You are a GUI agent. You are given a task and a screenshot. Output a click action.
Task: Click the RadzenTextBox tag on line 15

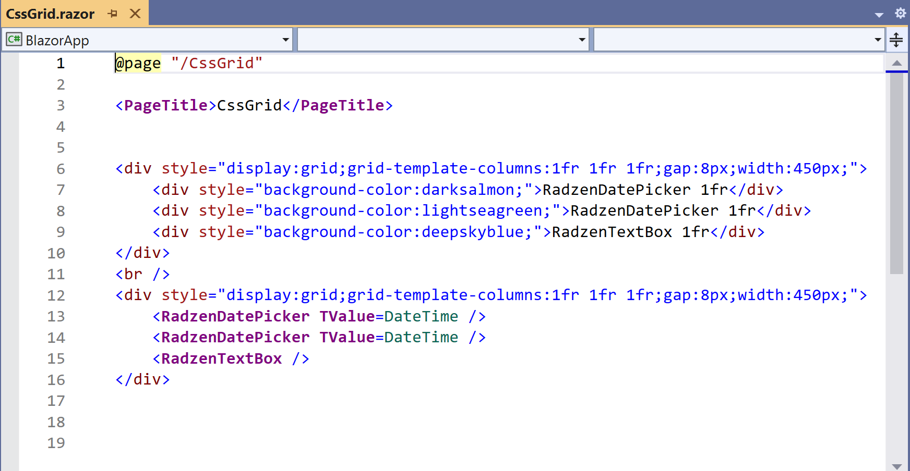click(219, 358)
